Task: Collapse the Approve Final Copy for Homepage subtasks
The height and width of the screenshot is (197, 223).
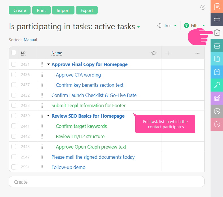Action: click(x=48, y=64)
